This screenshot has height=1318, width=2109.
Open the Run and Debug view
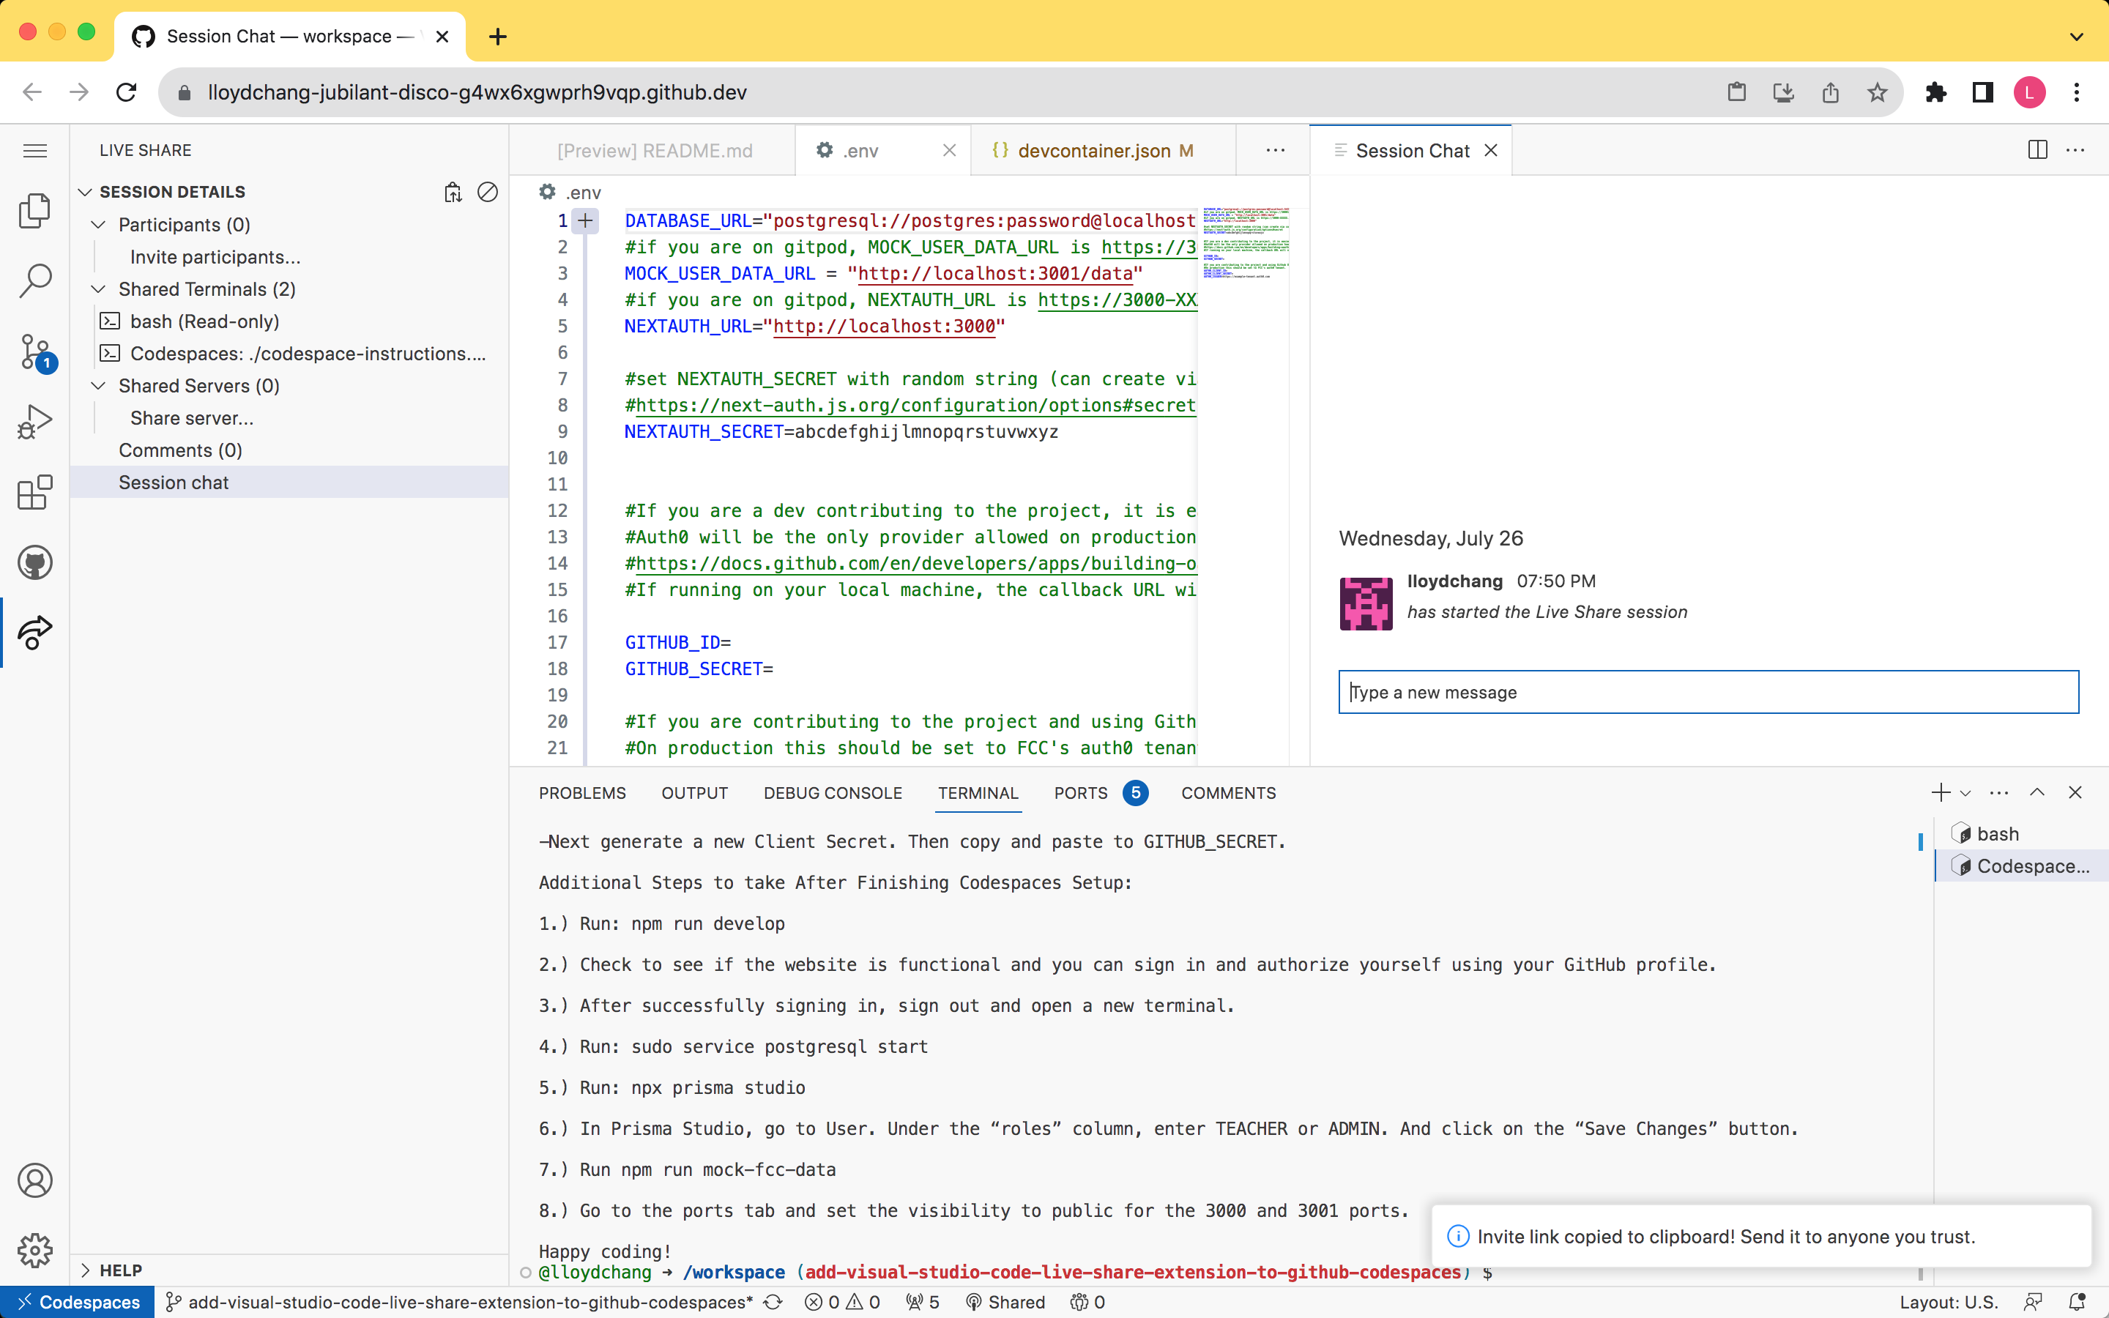click(35, 421)
